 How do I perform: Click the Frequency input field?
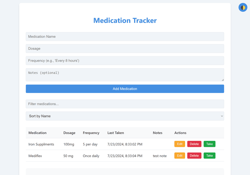point(125,61)
